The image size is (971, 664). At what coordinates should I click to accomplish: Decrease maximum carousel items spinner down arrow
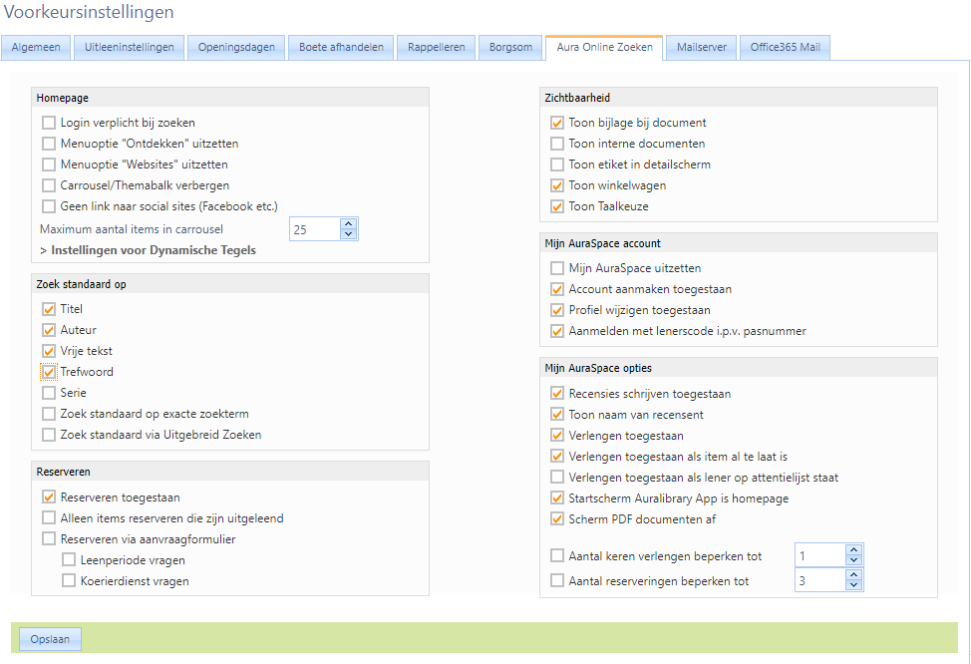pyautogui.click(x=348, y=235)
